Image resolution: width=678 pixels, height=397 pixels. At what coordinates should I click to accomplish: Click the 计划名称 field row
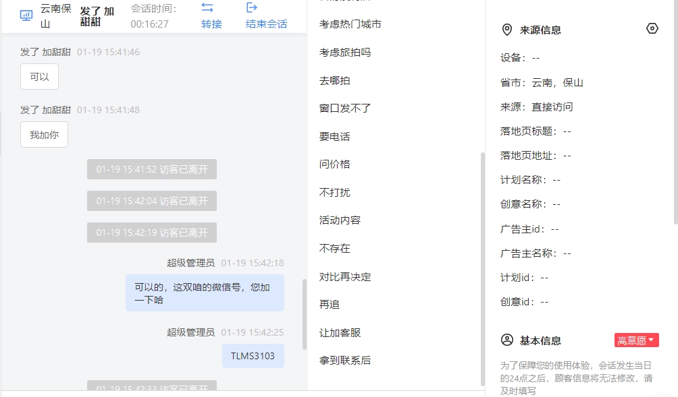[531, 180]
